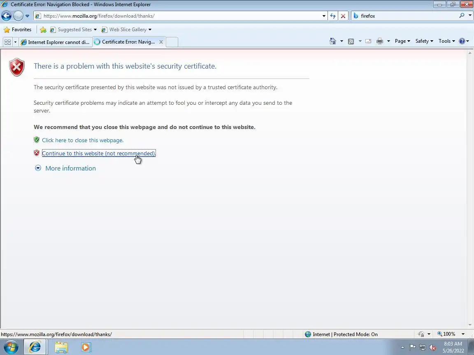Image resolution: width=474 pixels, height=355 pixels.
Task: Click the Read Mail envelope icon
Action: 368,41
